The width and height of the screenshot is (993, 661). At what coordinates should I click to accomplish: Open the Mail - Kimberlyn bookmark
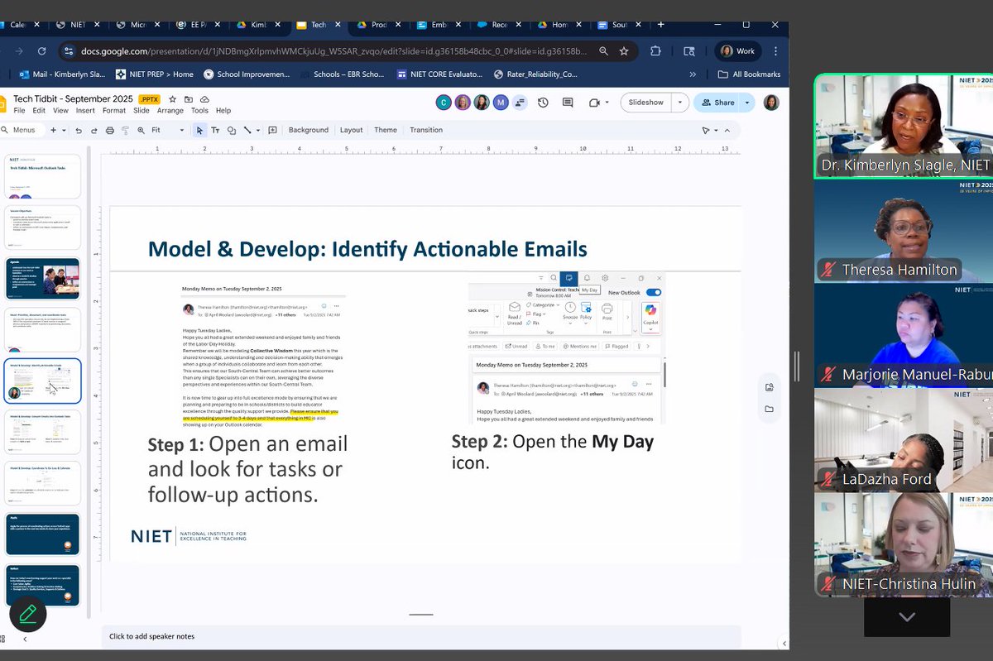(x=62, y=74)
